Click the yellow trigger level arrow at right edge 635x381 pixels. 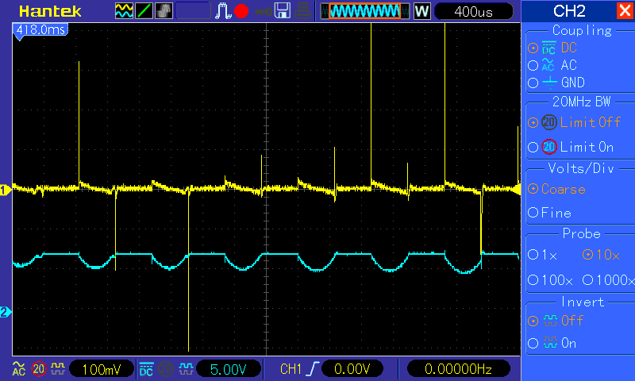[517, 189]
